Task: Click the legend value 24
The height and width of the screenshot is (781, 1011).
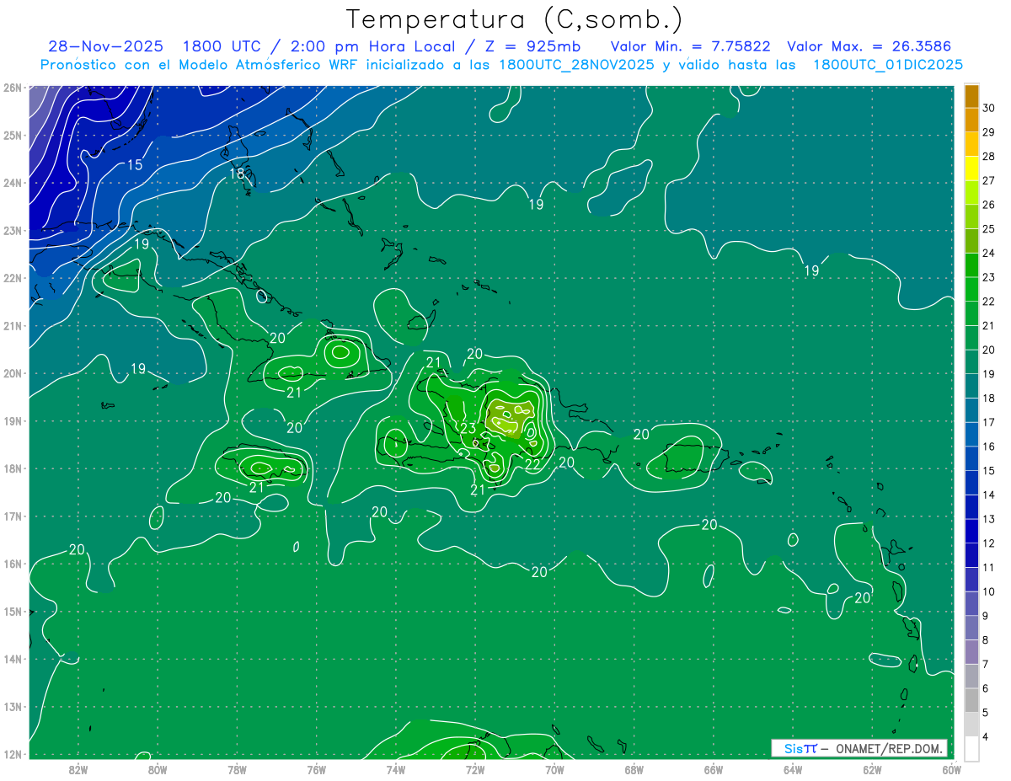Action: [988, 253]
